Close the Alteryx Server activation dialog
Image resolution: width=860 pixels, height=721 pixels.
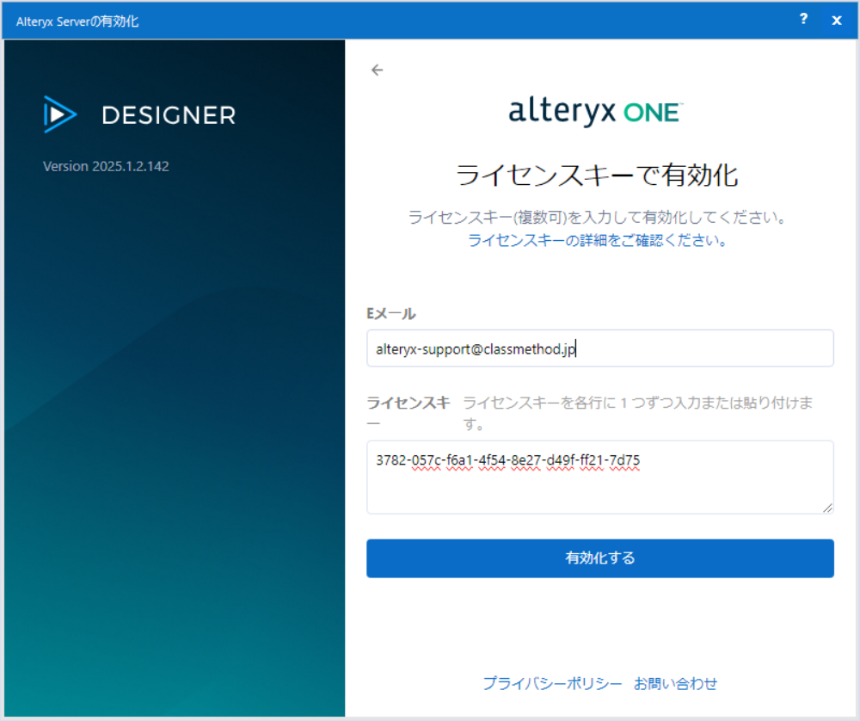point(837,21)
